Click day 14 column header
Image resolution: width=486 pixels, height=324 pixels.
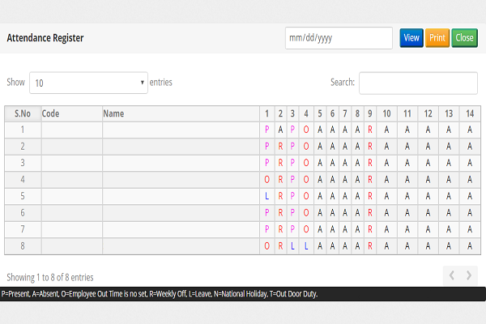469,113
